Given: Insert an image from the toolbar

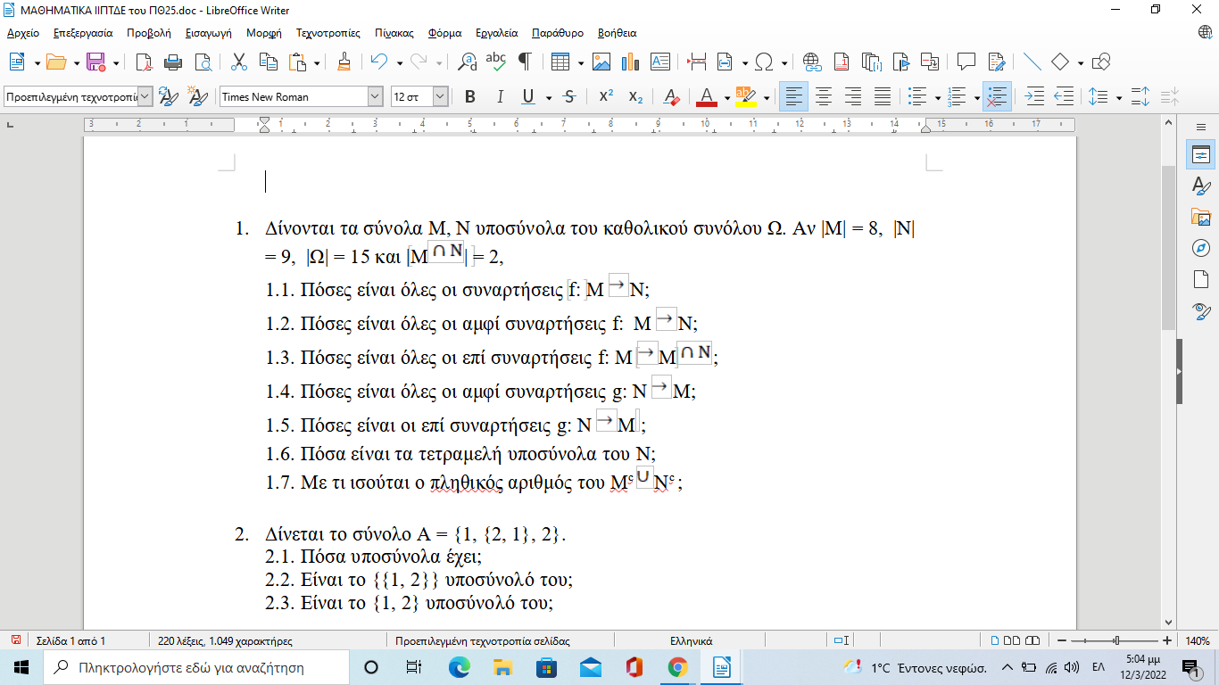Looking at the screenshot, I should pos(601,62).
